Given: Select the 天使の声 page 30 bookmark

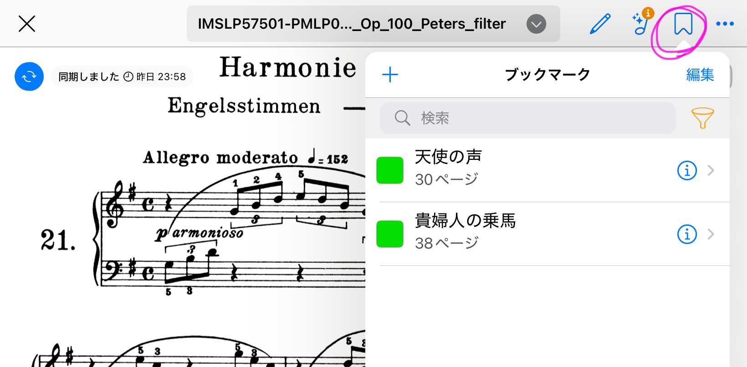Looking at the screenshot, I should [547, 170].
